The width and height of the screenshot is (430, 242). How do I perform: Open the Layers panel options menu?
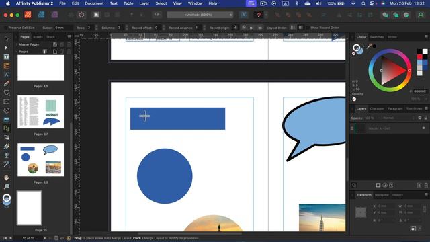426,109
